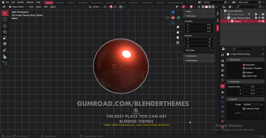
Task: Open the Render properties tab icon
Action: tap(223, 61)
